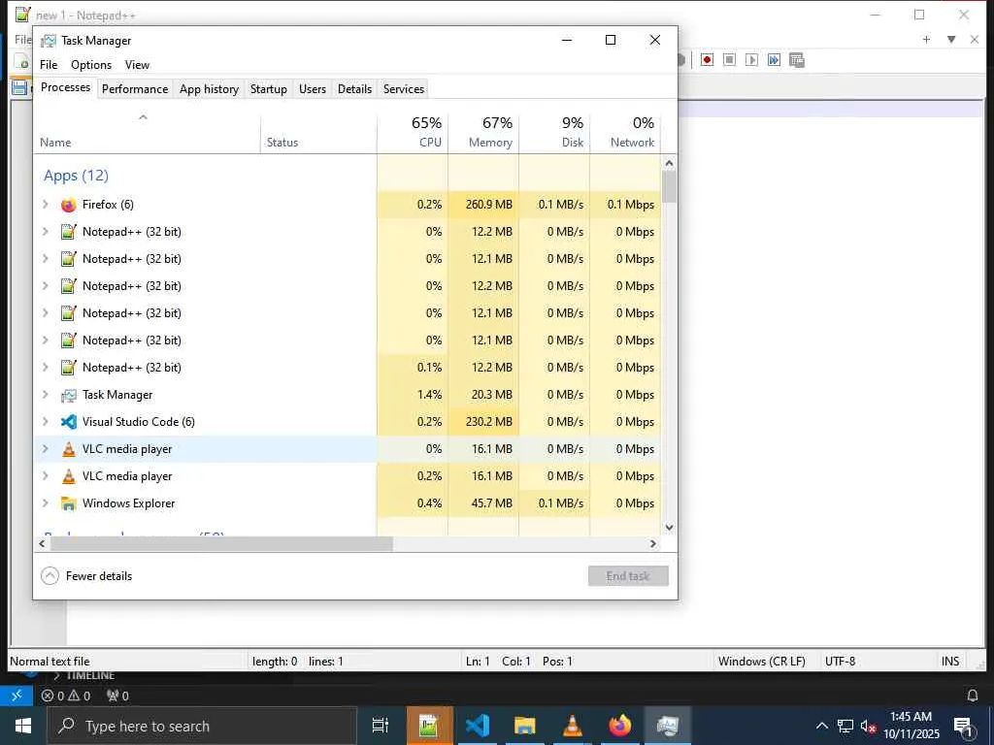Sort processes by the Disk column header
This screenshot has width=994, height=745.
tap(554, 132)
